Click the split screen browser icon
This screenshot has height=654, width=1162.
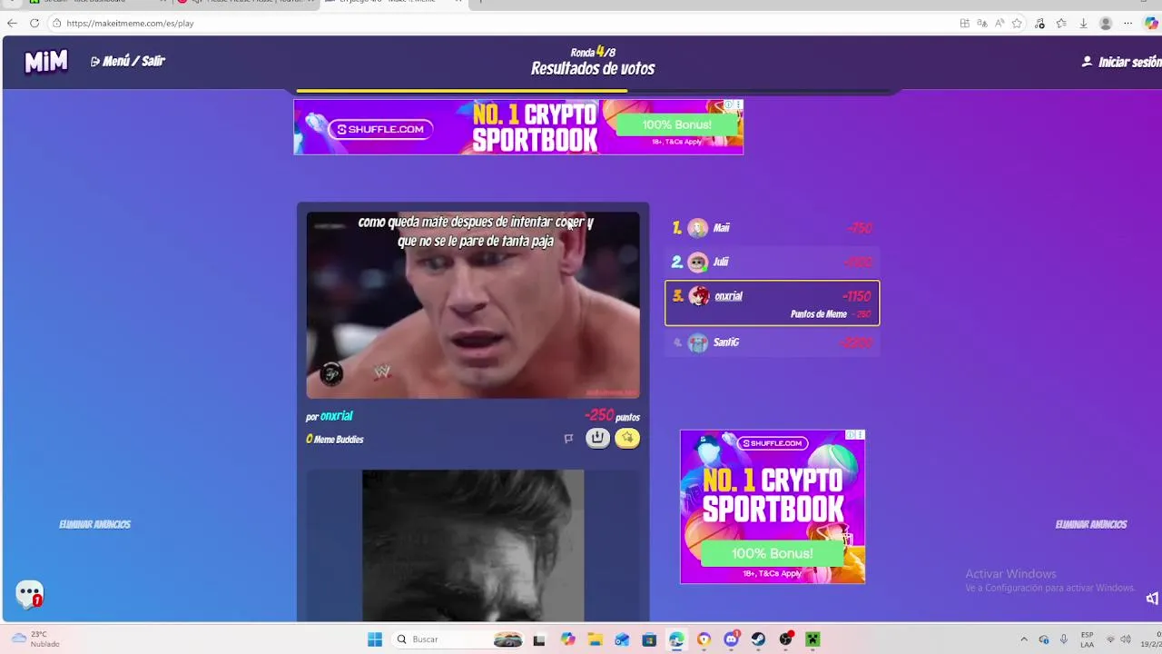tap(964, 23)
